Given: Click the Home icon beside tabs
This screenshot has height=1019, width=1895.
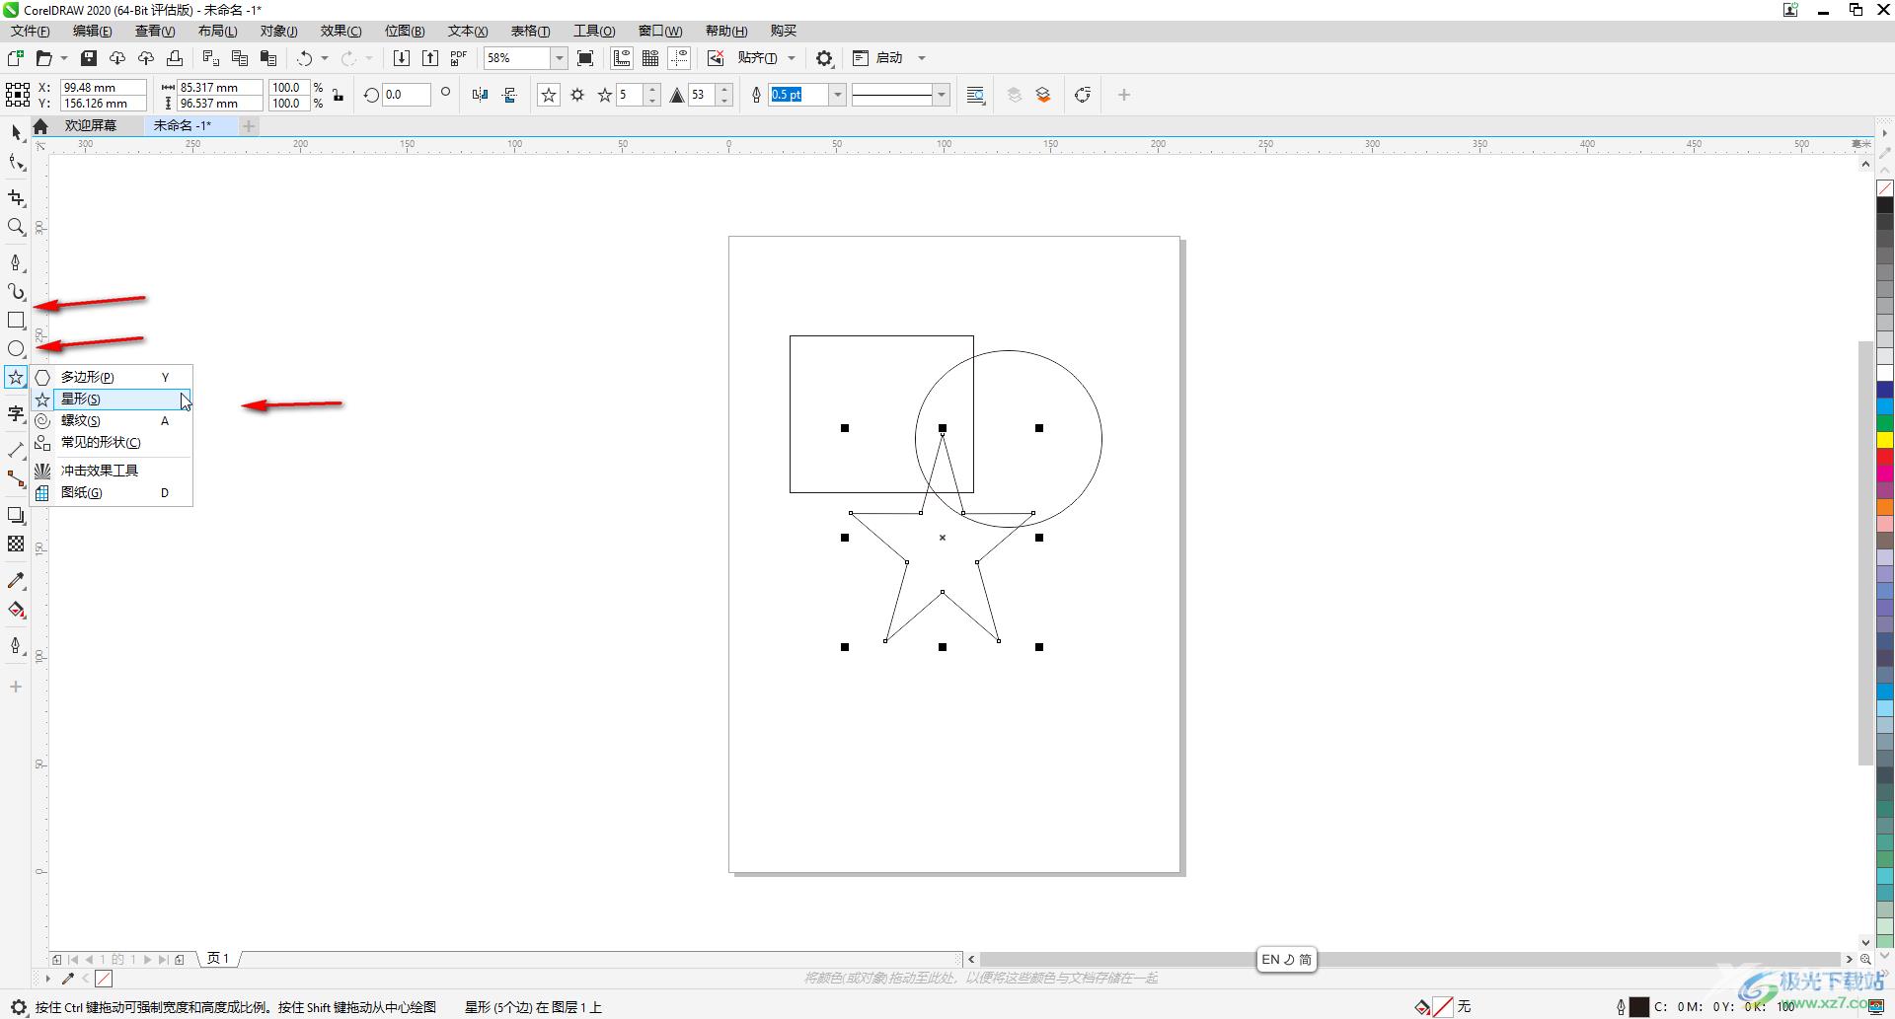Looking at the screenshot, I should click(40, 126).
